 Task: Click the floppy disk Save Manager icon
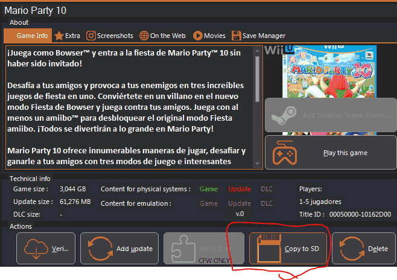[236, 36]
